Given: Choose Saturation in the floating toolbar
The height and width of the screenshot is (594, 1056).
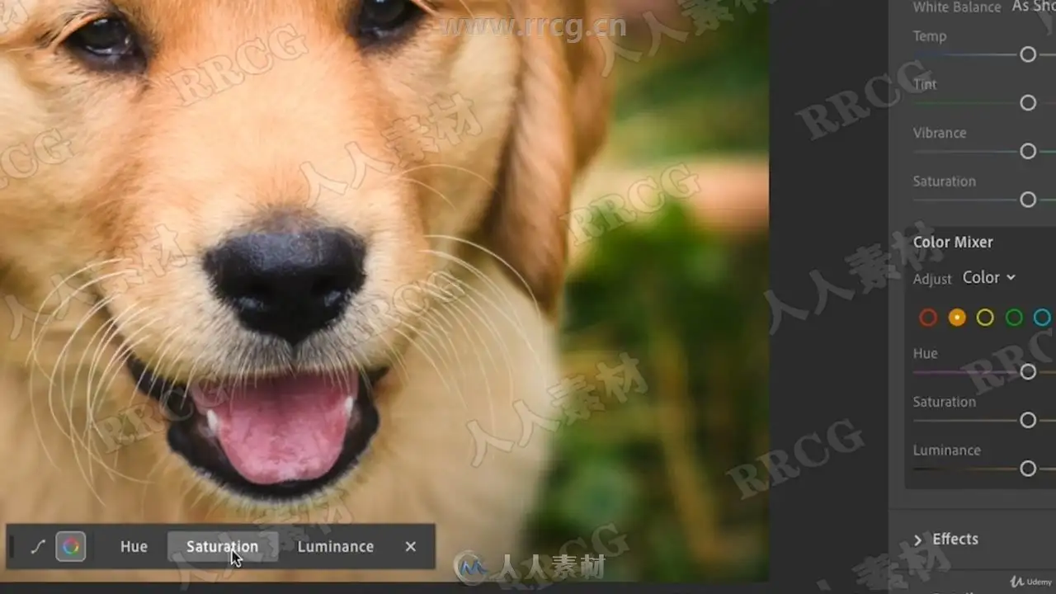Looking at the screenshot, I should coord(222,546).
